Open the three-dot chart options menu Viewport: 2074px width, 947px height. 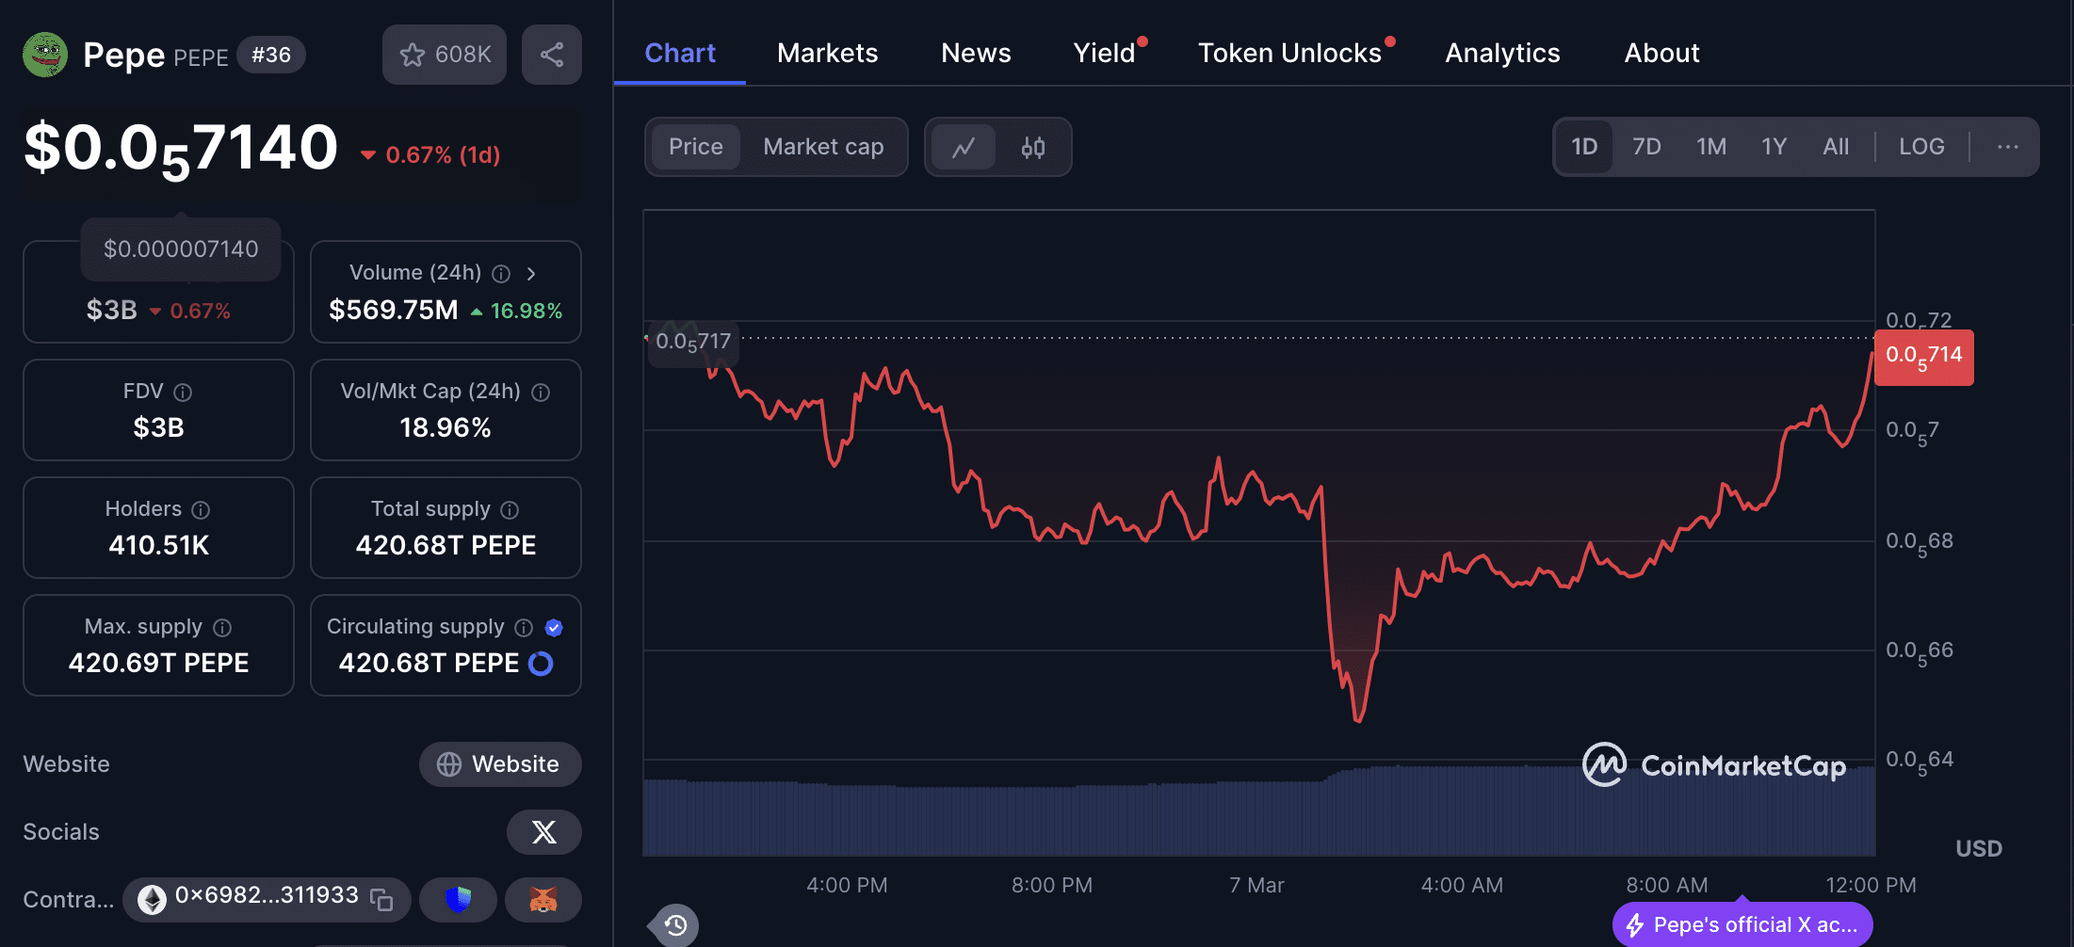[2008, 147]
